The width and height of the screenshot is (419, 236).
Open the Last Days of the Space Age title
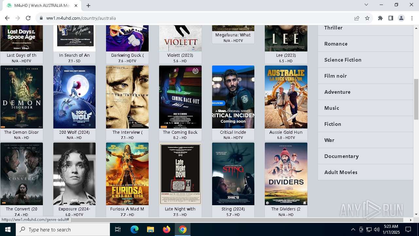tap(22, 55)
